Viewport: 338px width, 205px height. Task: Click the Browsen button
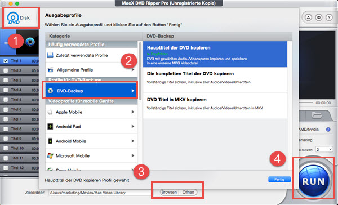pos(169,192)
